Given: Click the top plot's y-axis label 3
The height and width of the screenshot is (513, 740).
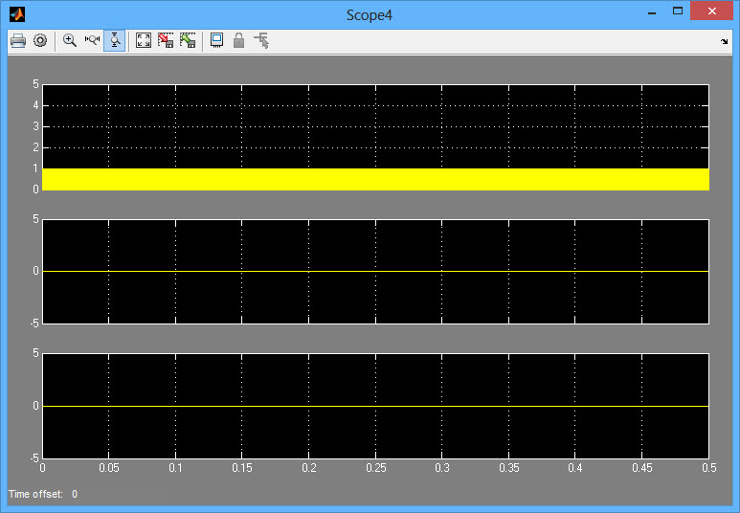Looking at the screenshot, I should click(35, 126).
